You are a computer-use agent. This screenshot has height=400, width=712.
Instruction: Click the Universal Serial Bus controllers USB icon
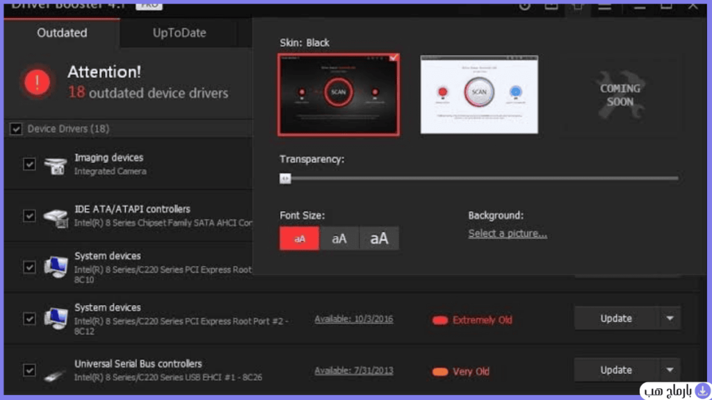(x=54, y=374)
